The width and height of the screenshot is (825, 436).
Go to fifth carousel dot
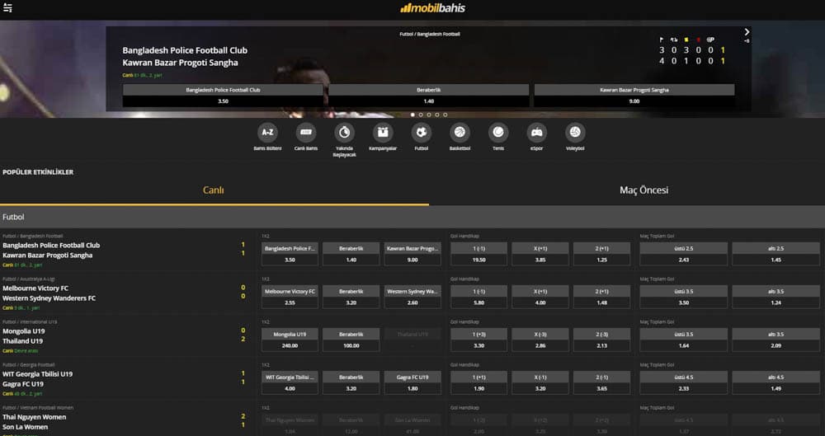point(445,115)
